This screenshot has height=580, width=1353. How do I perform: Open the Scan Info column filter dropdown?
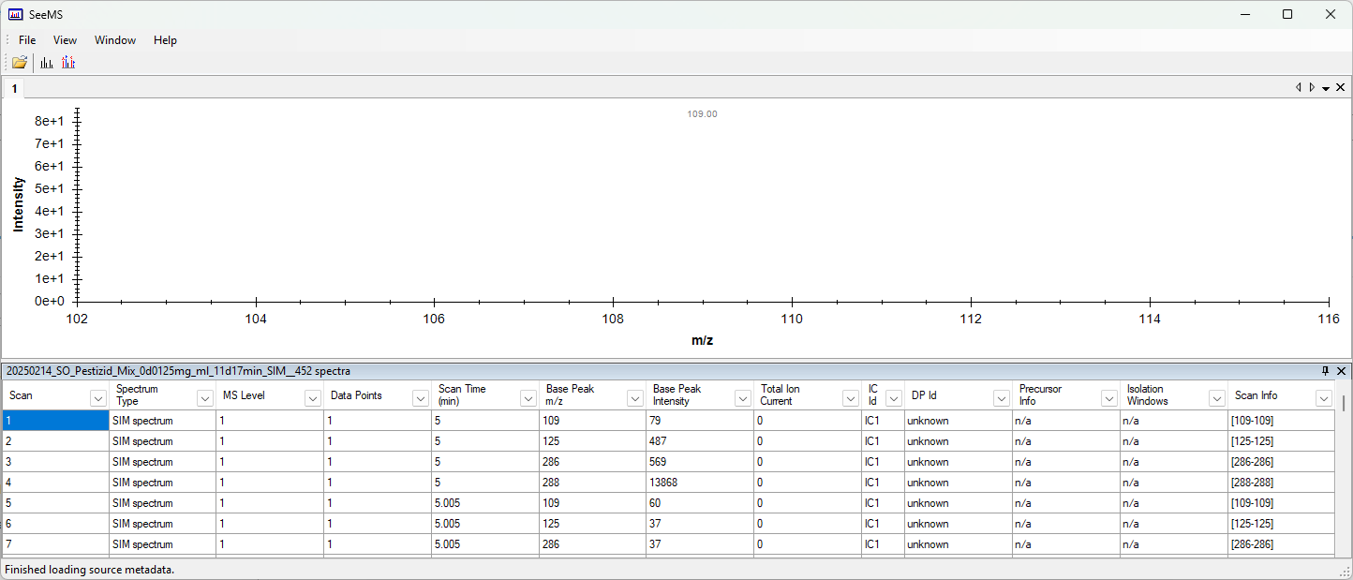point(1323,398)
